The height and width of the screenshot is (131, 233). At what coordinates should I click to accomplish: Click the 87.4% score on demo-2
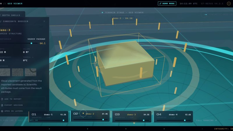(x=105, y=114)
